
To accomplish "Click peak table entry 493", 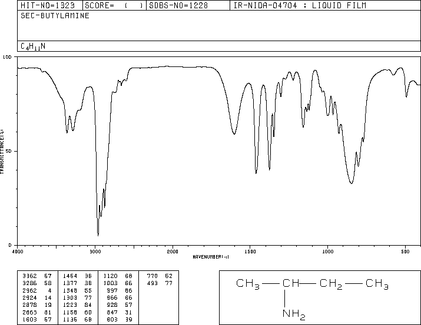I will tap(153, 283).
